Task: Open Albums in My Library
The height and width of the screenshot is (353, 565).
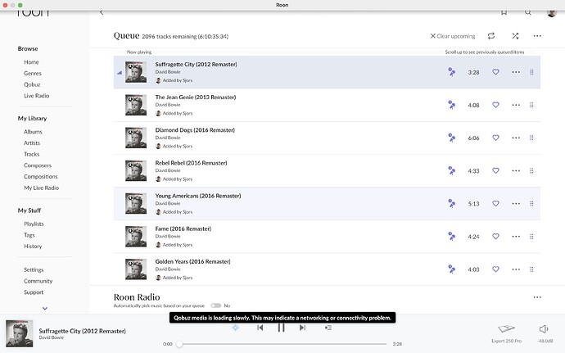Action: click(x=33, y=132)
